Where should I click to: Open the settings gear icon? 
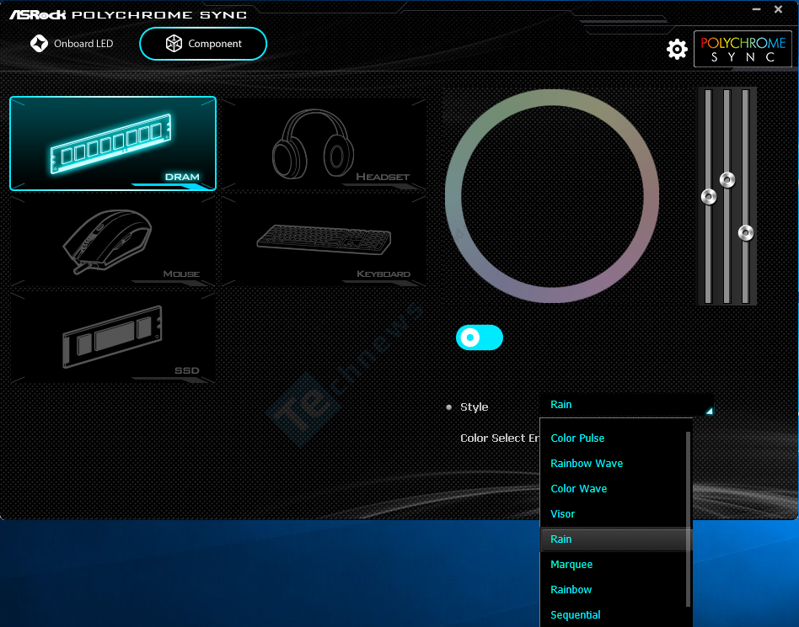pos(677,50)
